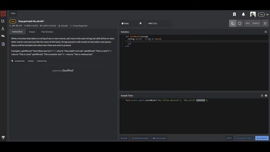Enable VIM key bindings
Image resolution: width=270 pixels, height=152 pixels.
coord(248,24)
